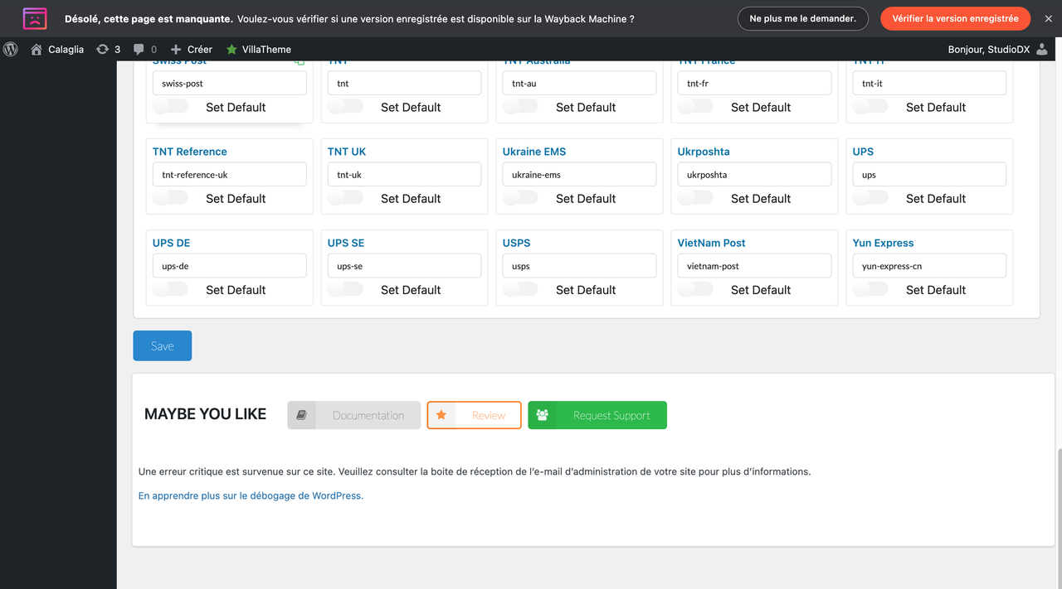The image size is (1062, 589).
Task: Click the vietnam-post slug field
Action: (x=755, y=266)
